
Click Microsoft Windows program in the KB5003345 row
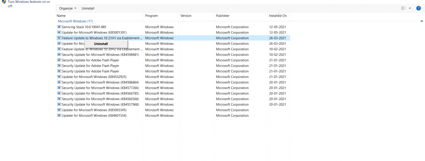159,110
